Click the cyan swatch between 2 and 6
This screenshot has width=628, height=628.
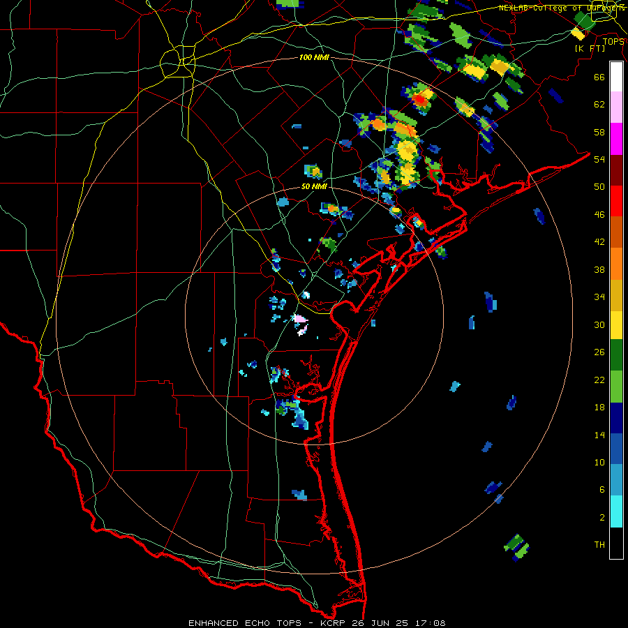(x=616, y=511)
